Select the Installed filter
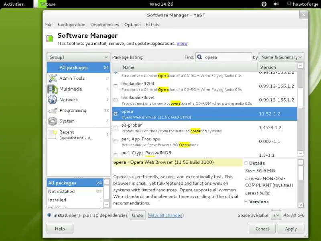Viewport: 321px width, 241px height. point(75,200)
